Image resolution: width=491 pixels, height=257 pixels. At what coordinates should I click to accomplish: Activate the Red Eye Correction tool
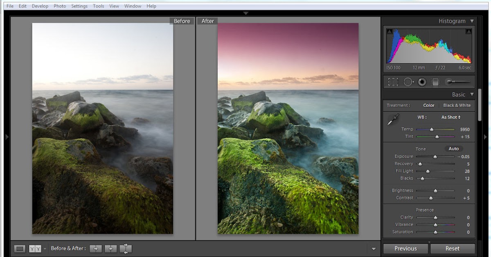(422, 82)
